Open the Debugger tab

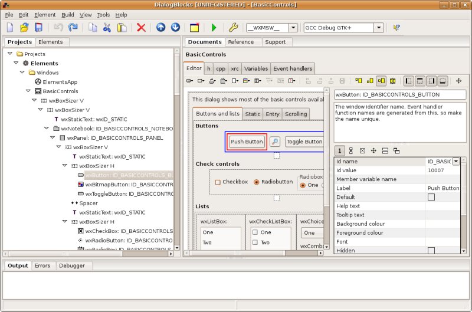coord(72,265)
